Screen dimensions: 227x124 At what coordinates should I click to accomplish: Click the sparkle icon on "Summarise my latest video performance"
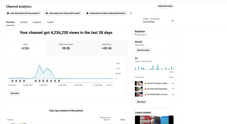coord(88,13)
